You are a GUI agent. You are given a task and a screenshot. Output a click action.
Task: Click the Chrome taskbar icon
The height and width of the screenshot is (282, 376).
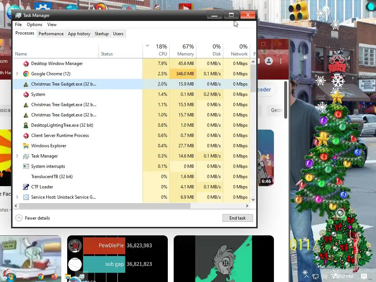click(x=41, y=276)
